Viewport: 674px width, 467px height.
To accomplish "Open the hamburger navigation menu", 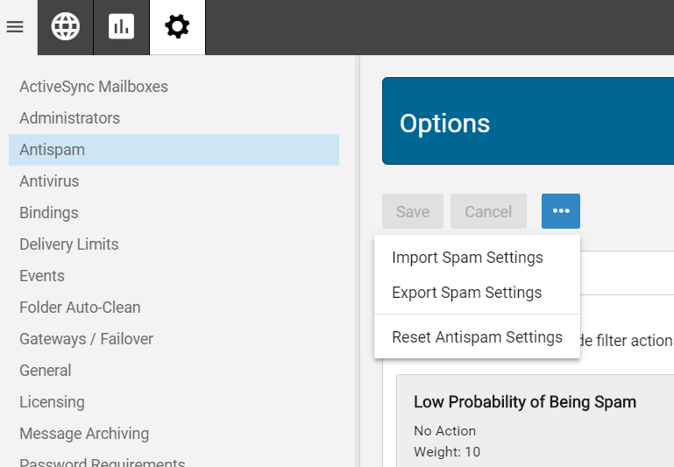I will tap(15, 27).
